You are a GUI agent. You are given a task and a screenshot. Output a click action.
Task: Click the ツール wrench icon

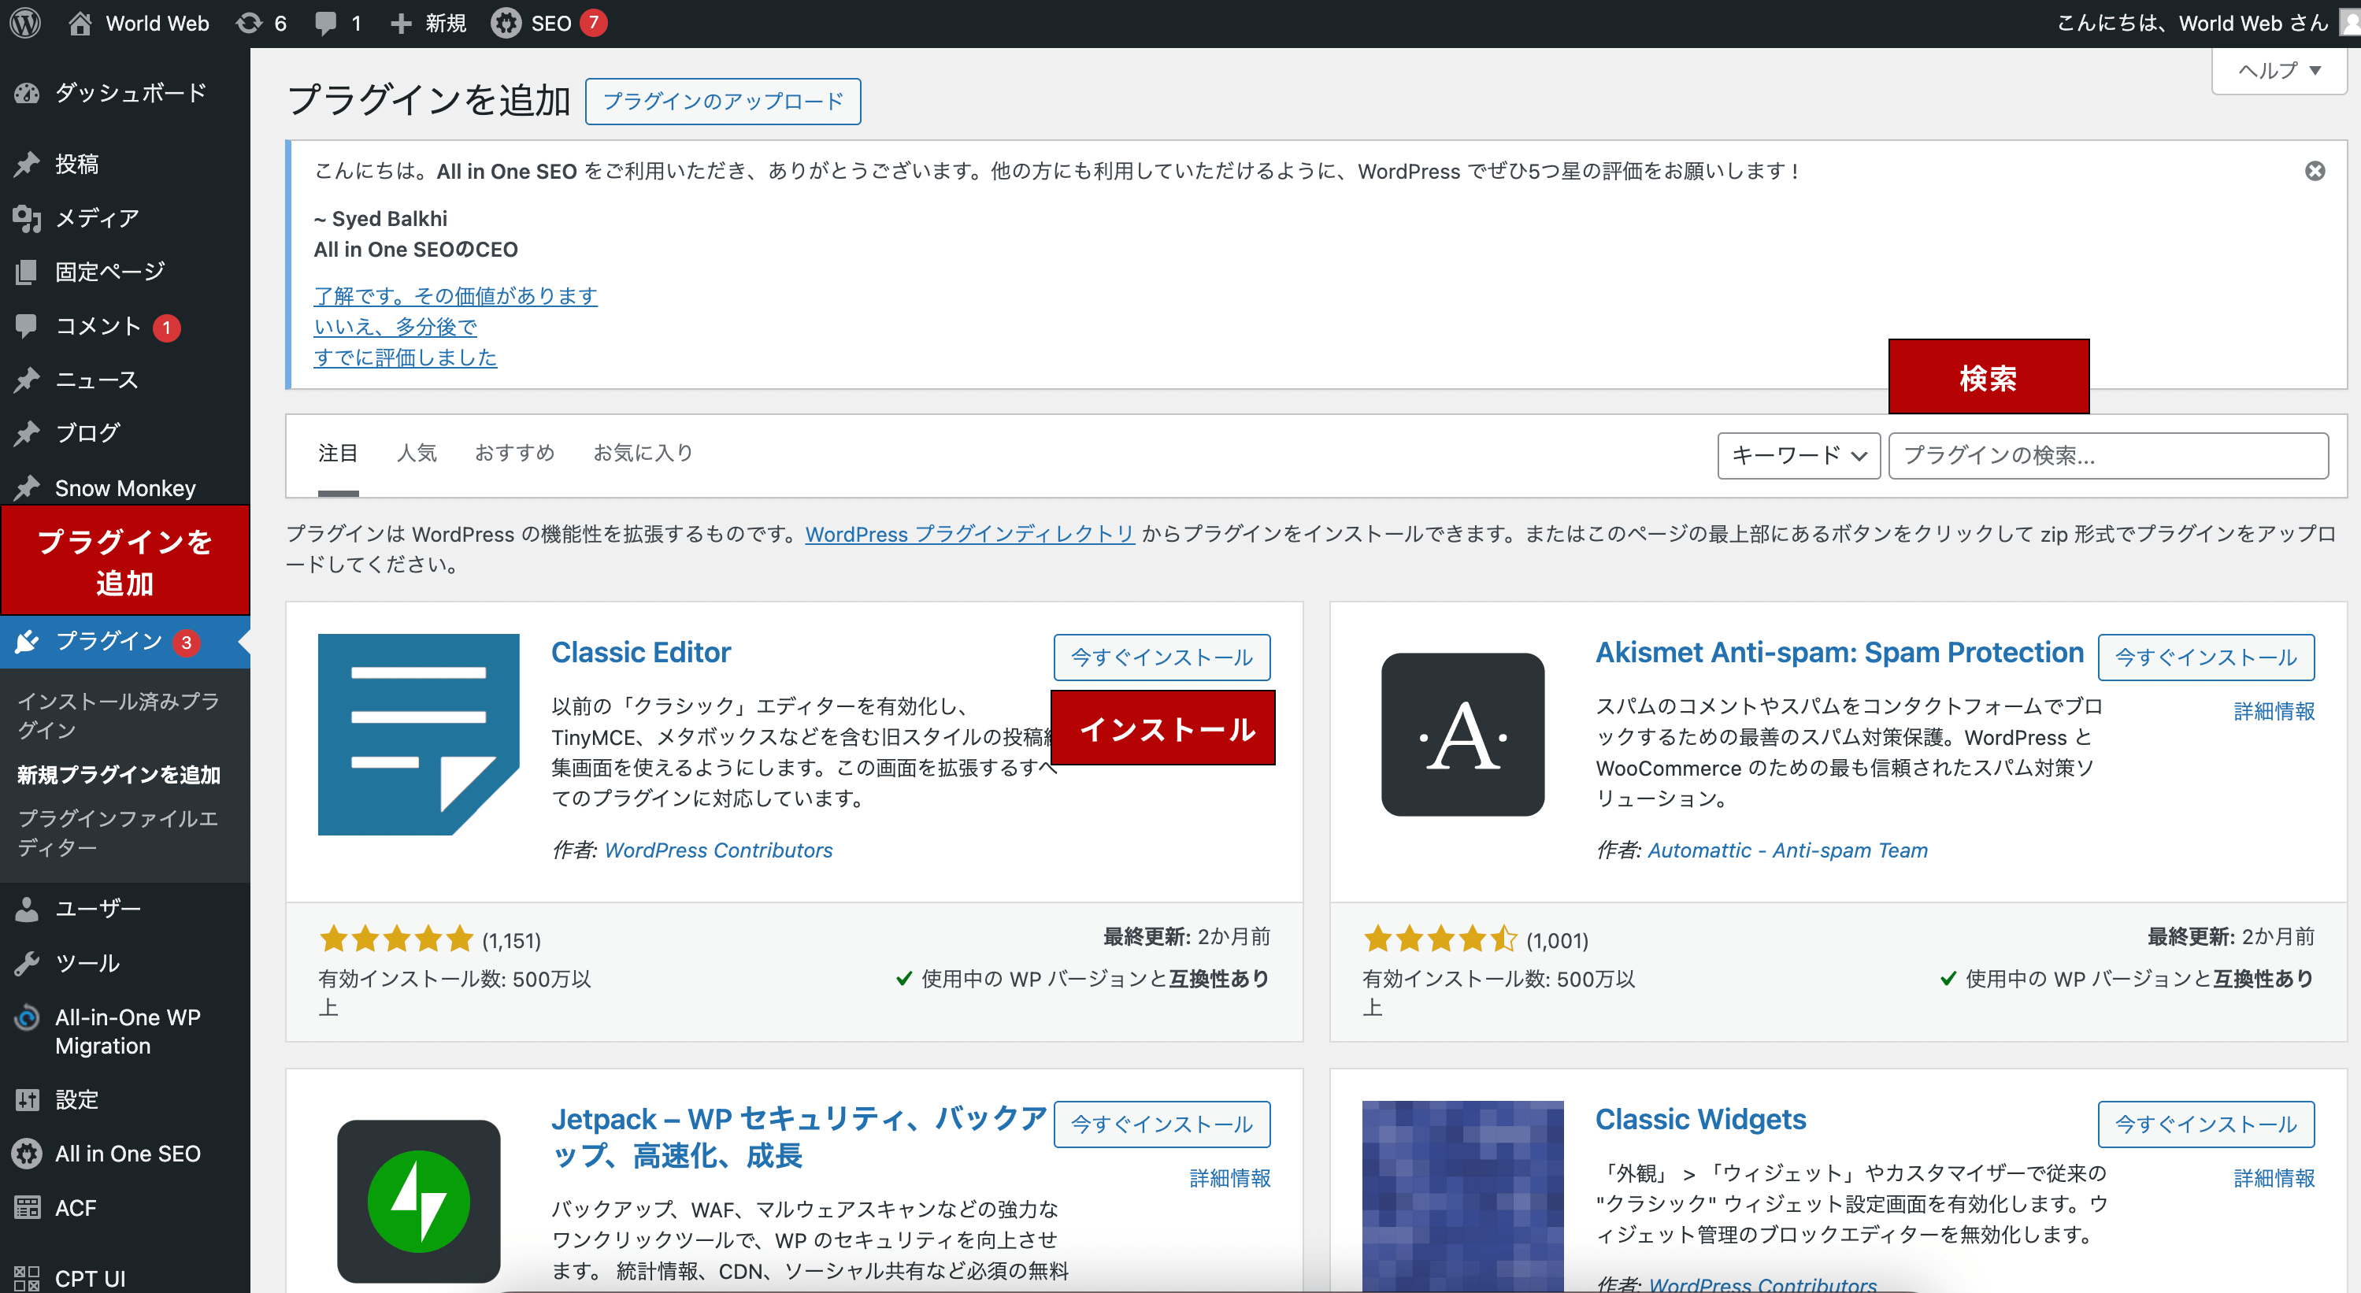[x=27, y=963]
